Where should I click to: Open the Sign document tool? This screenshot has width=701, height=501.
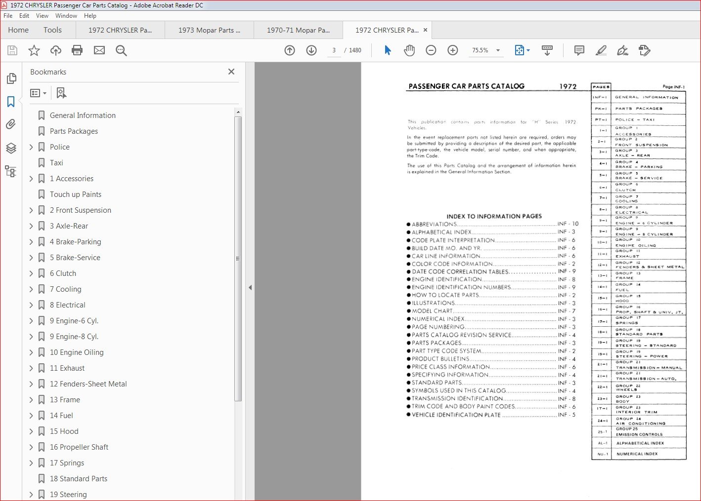pos(622,50)
